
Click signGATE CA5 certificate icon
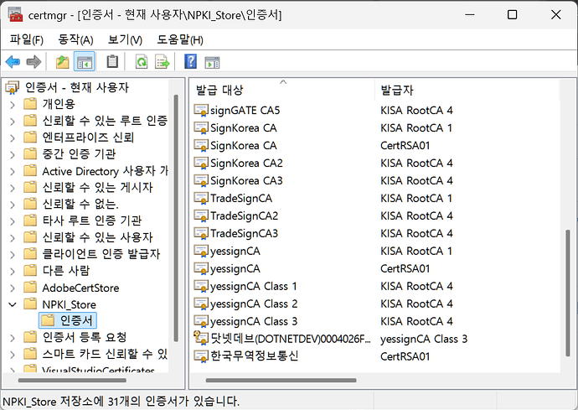point(201,110)
